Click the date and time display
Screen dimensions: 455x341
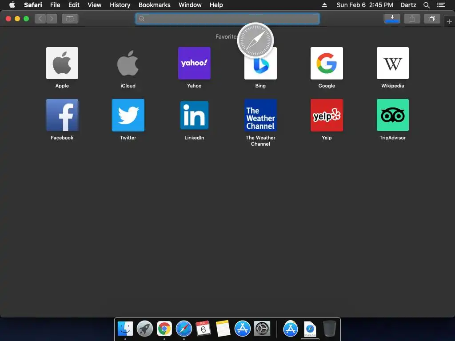click(365, 5)
